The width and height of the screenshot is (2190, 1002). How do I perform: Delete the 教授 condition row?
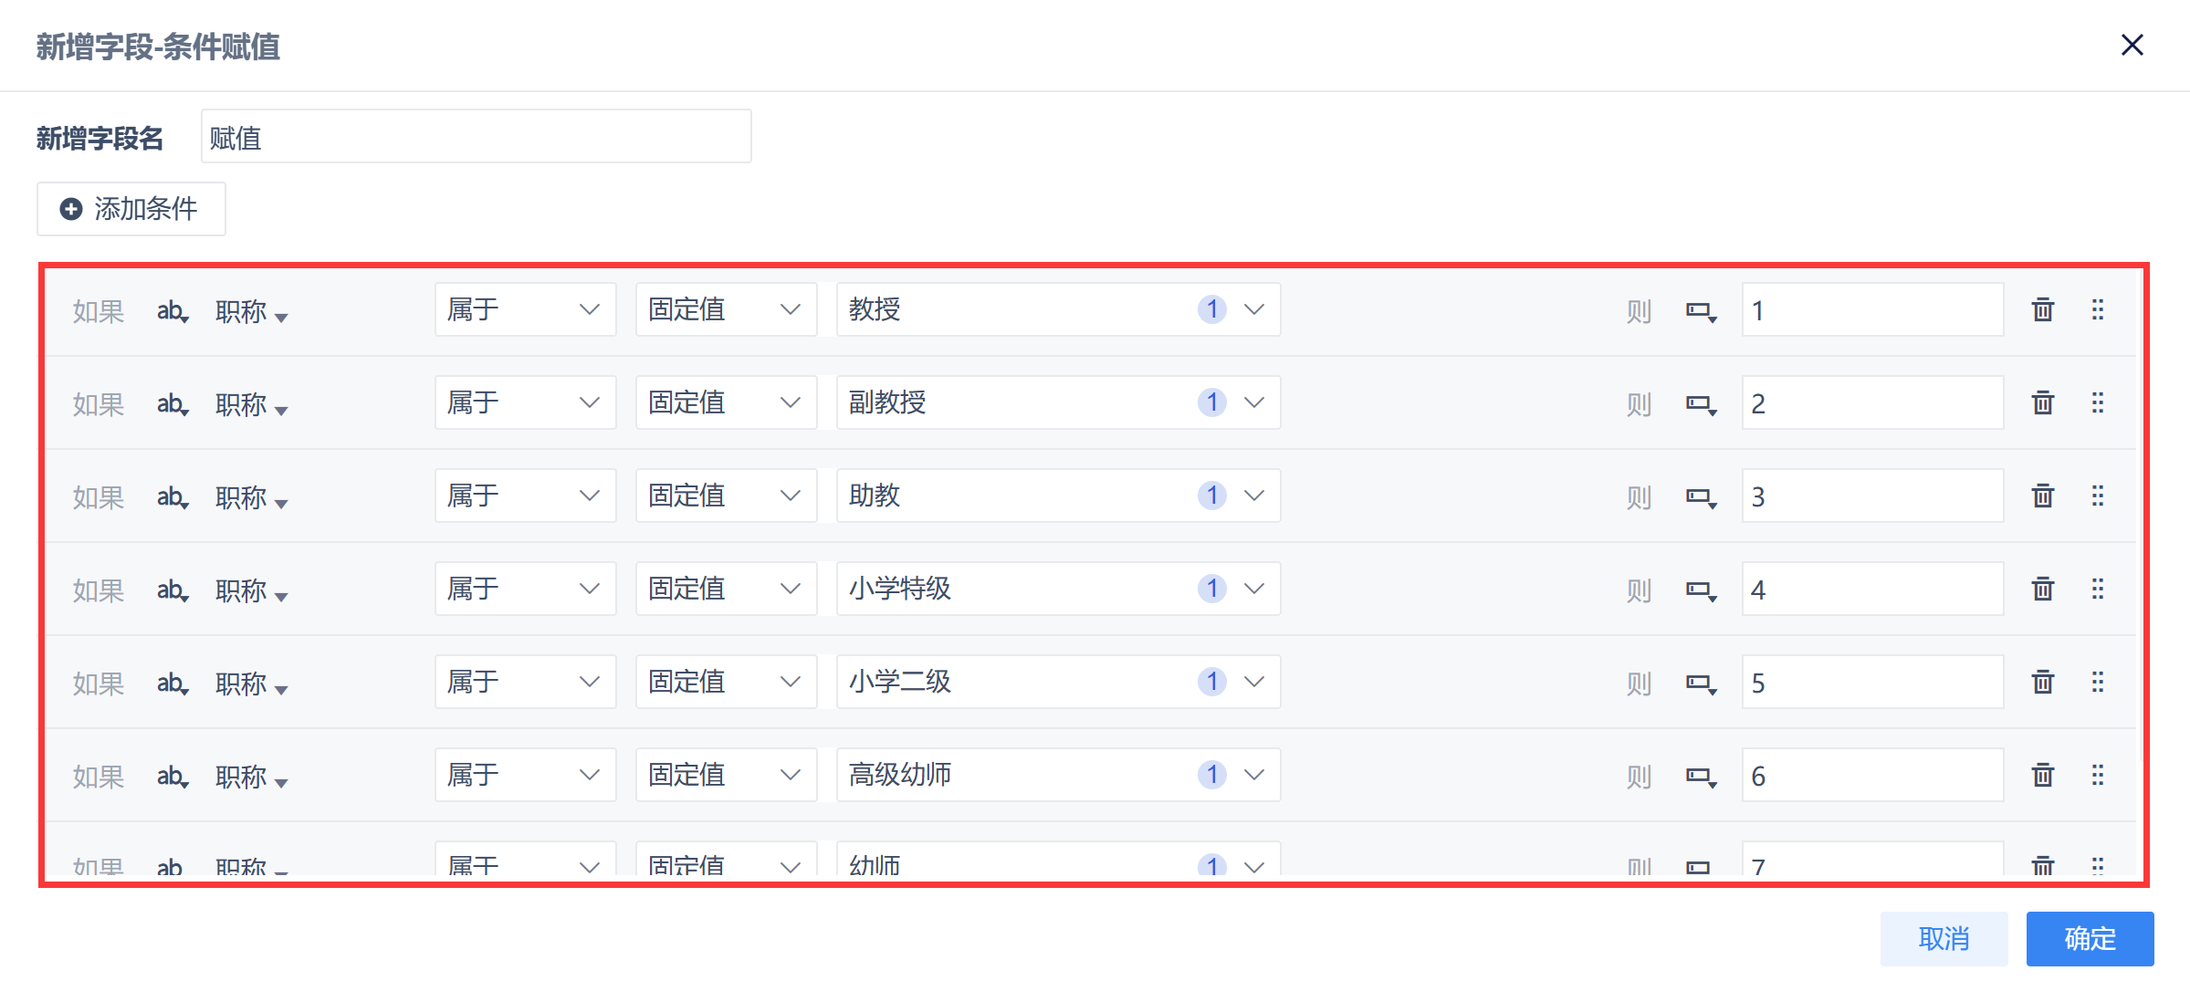point(2042,310)
